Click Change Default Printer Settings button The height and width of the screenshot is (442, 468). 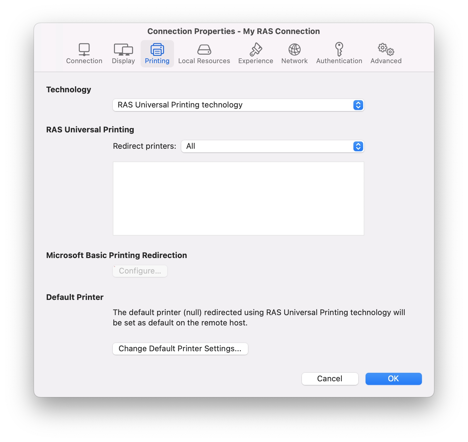point(180,349)
